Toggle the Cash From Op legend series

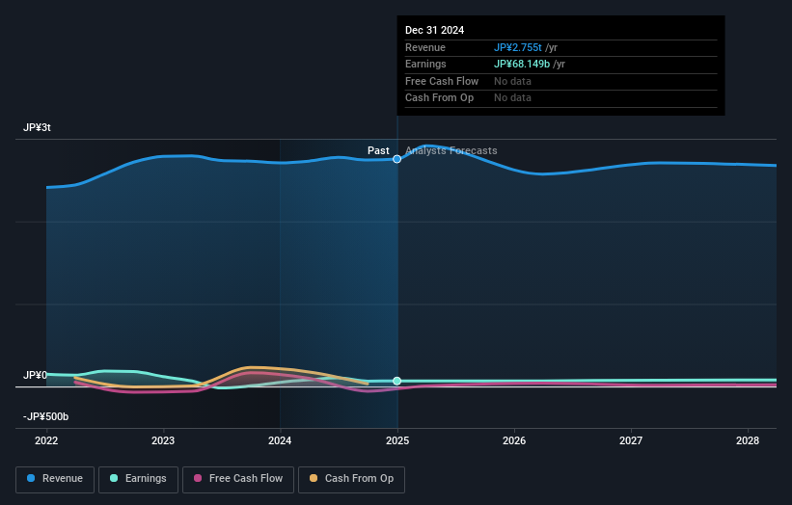tap(351, 479)
